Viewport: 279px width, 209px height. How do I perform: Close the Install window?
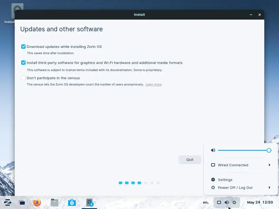point(260,15)
